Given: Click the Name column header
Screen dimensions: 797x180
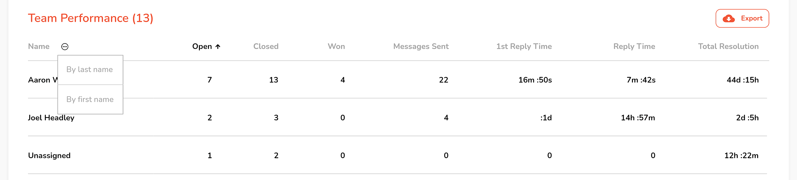Looking at the screenshot, I should click(x=39, y=46).
